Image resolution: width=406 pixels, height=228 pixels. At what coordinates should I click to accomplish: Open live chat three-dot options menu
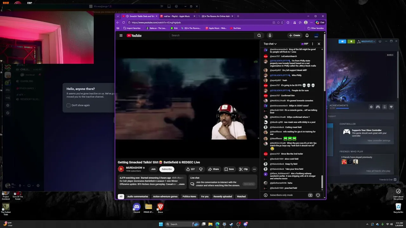(312, 44)
